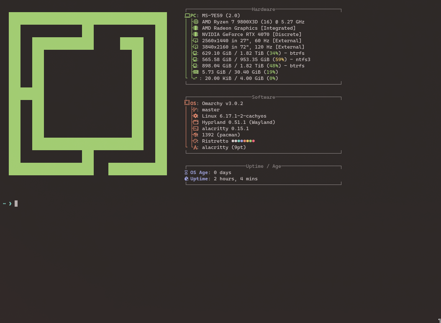This screenshot has height=323, width=441.
Task: Click the text NVIDIA GeForce RTX 4070 [Discrete]
Action: click(x=252, y=34)
